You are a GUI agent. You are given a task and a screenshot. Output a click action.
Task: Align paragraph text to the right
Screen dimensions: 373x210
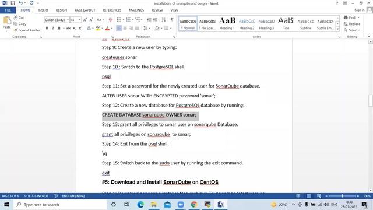click(131, 29)
